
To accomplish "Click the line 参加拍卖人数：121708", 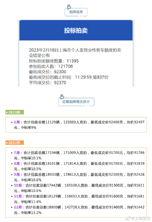I will tap(51, 66).
